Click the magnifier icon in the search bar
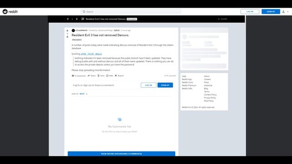 [84, 12]
